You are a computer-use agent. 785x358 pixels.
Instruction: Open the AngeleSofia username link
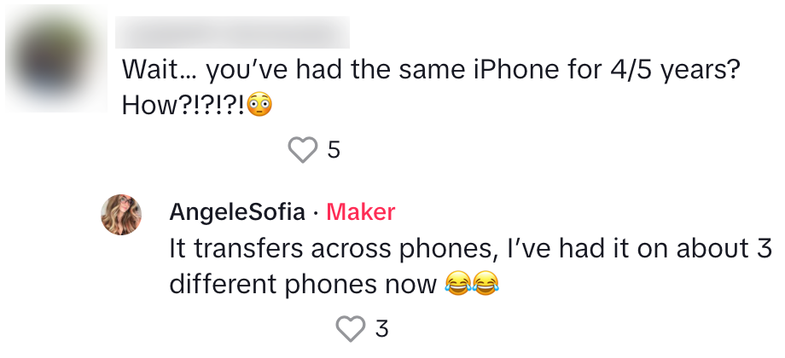[x=236, y=211]
